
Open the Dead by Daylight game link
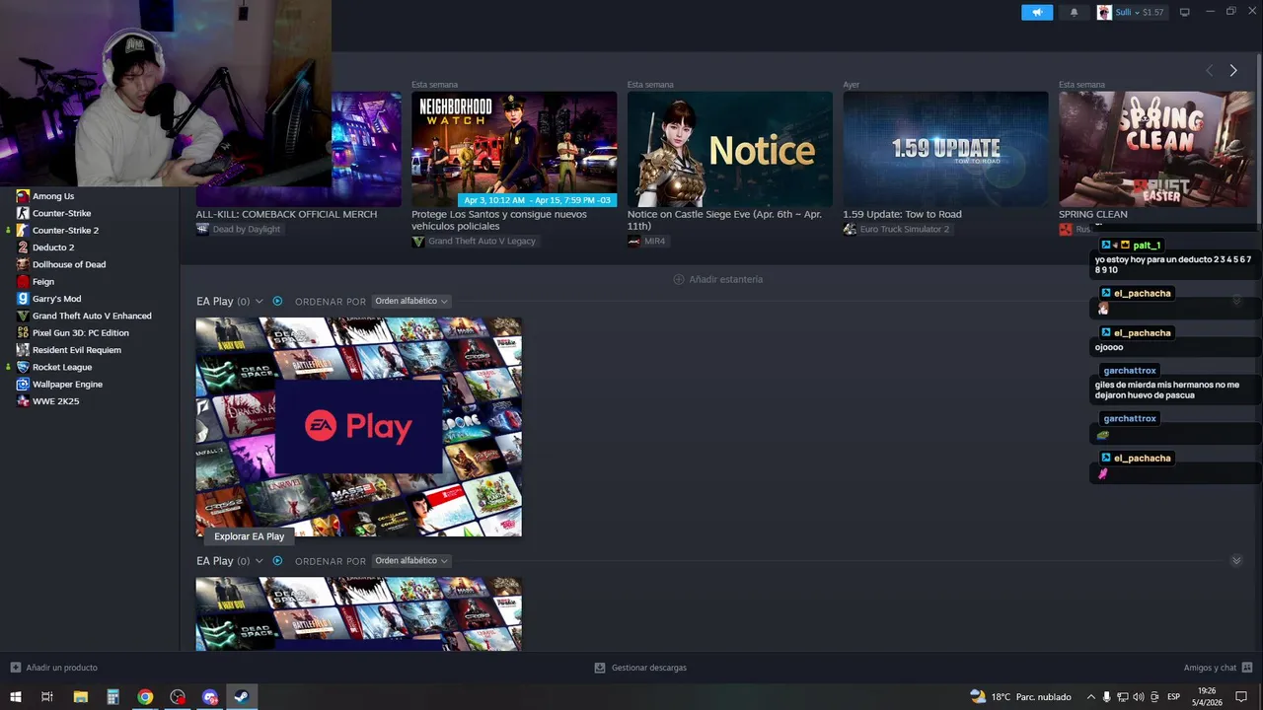(239, 230)
